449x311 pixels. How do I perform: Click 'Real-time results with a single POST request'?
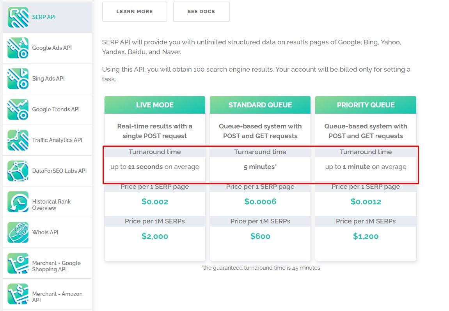pos(154,131)
